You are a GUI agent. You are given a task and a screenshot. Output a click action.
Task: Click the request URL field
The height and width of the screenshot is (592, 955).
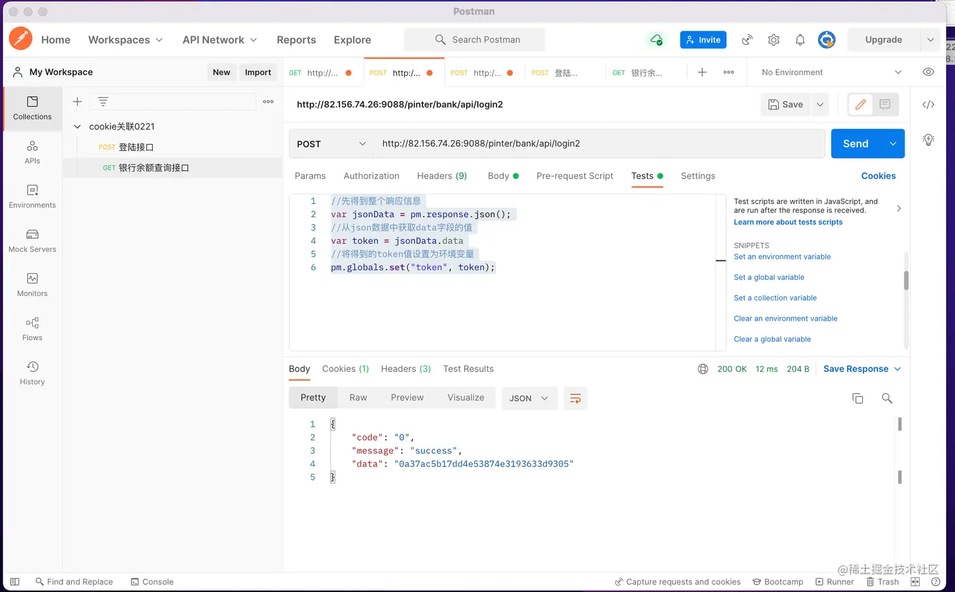coord(599,144)
